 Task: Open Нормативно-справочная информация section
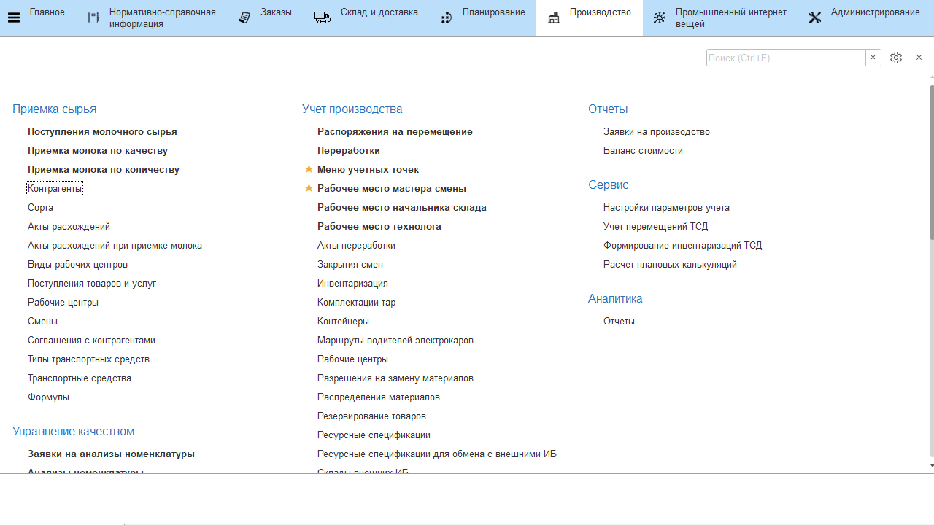tap(162, 18)
